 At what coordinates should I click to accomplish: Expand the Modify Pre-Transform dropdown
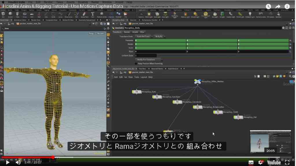click(149, 60)
